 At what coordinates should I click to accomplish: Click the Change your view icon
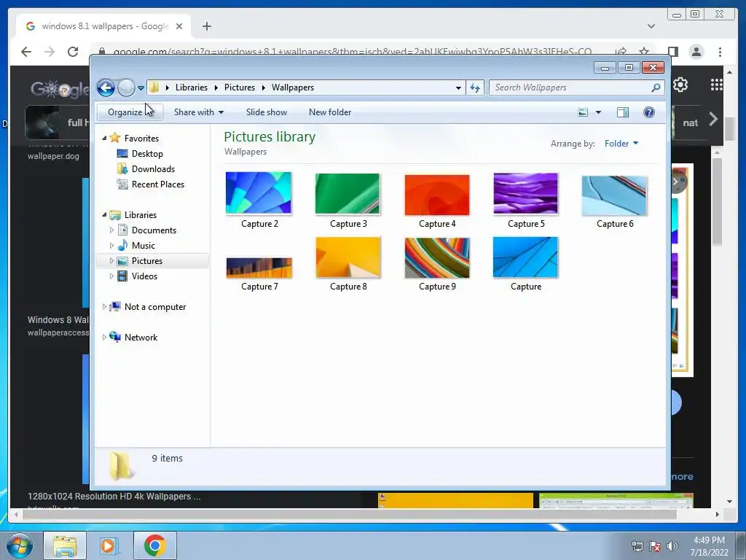[583, 112]
